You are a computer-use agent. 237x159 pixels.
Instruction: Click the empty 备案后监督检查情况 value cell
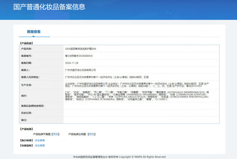coord(141,106)
